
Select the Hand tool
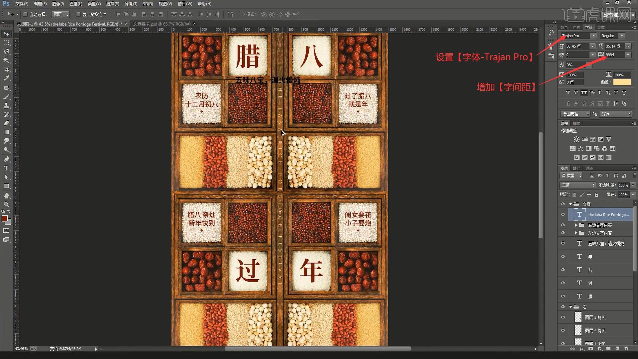point(6,195)
